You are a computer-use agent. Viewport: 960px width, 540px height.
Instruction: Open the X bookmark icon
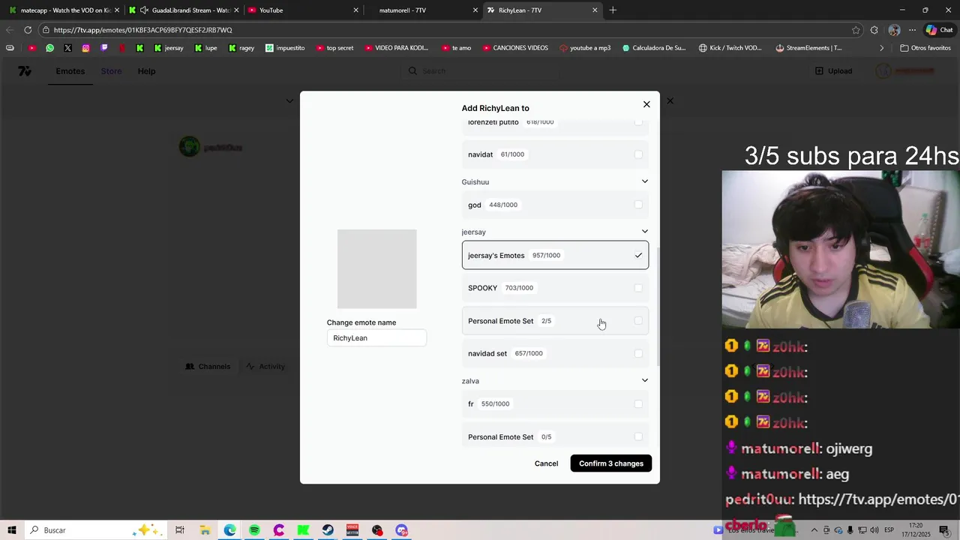(67, 48)
